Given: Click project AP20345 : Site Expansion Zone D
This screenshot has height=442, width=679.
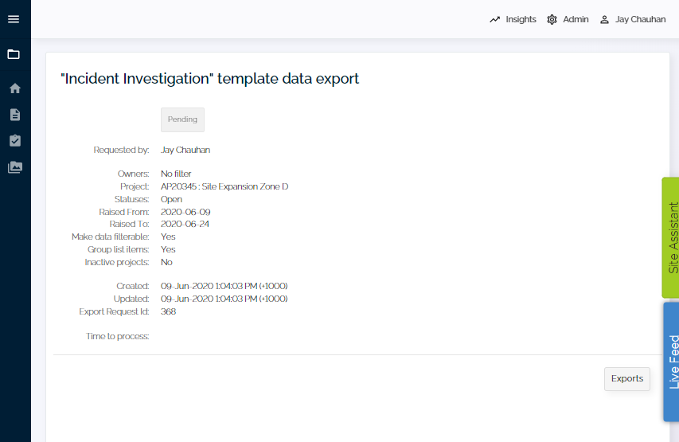Looking at the screenshot, I should point(224,187).
